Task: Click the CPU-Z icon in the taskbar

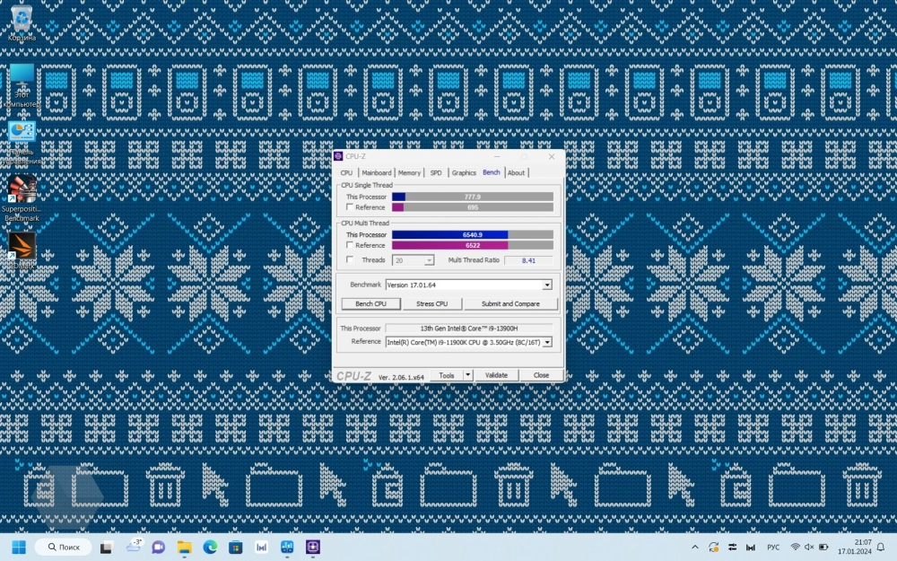Action: (314, 547)
